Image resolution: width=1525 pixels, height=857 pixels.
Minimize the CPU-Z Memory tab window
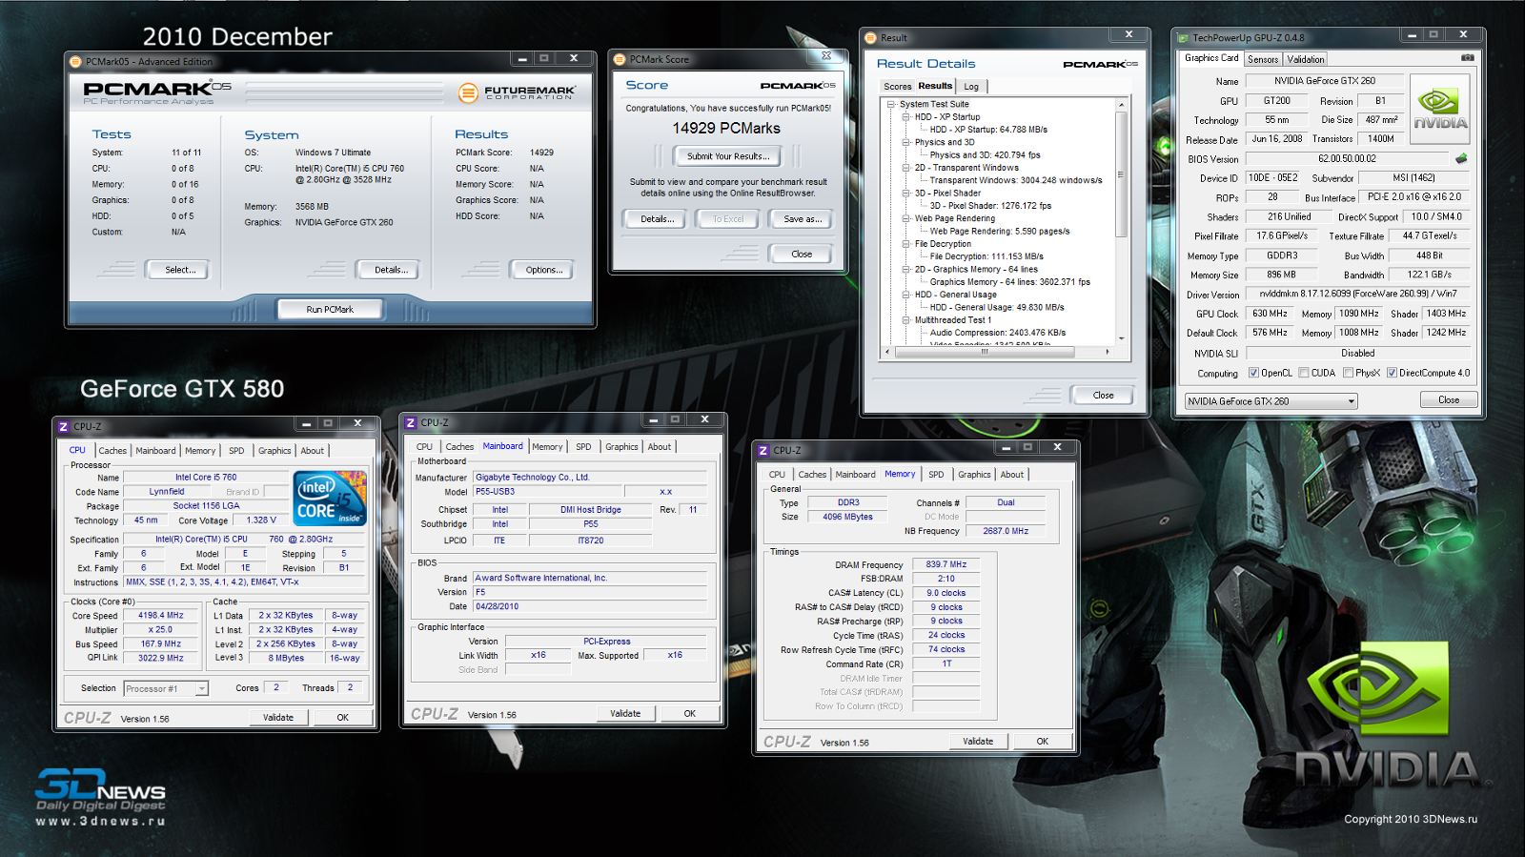coord(1006,446)
